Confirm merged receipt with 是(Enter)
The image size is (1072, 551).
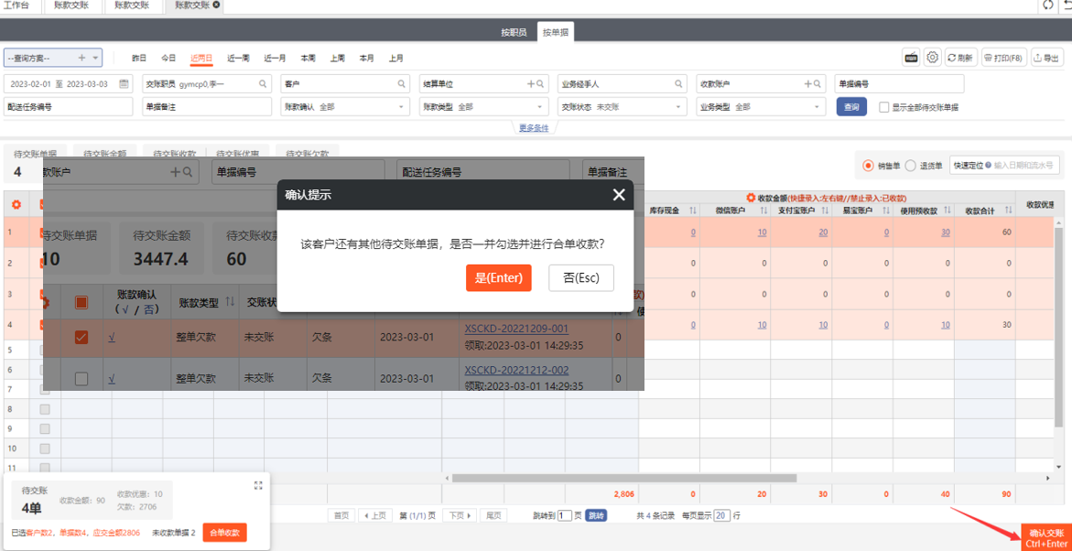[498, 277]
